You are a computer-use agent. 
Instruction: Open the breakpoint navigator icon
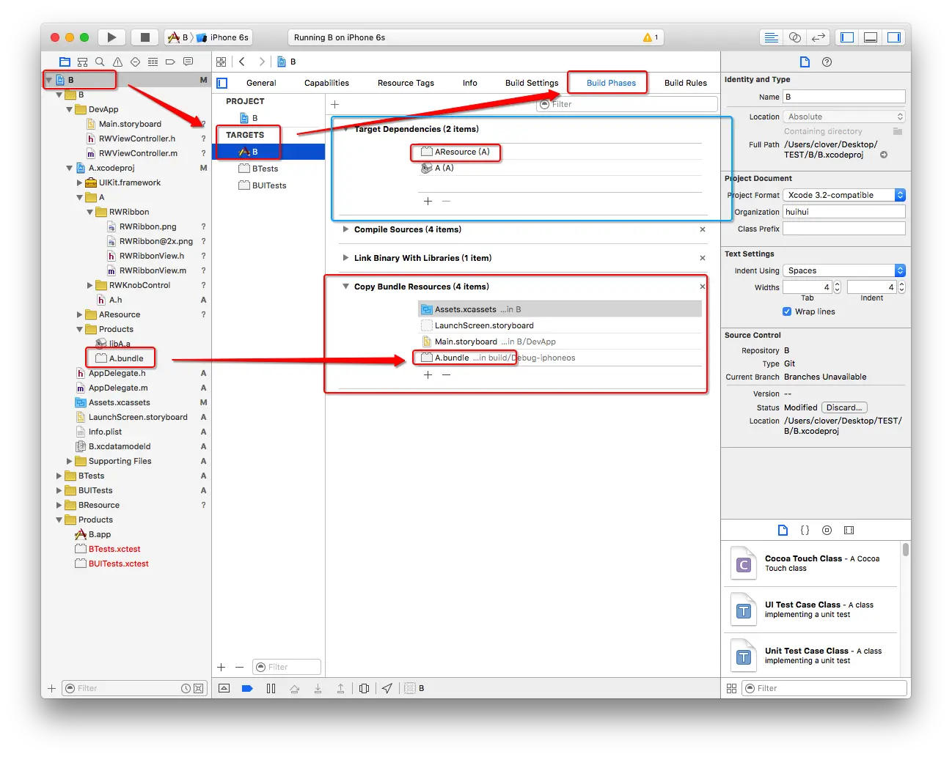[x=170, y=62]
